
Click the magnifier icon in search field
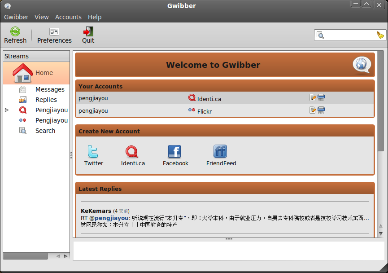pos(320,35)
